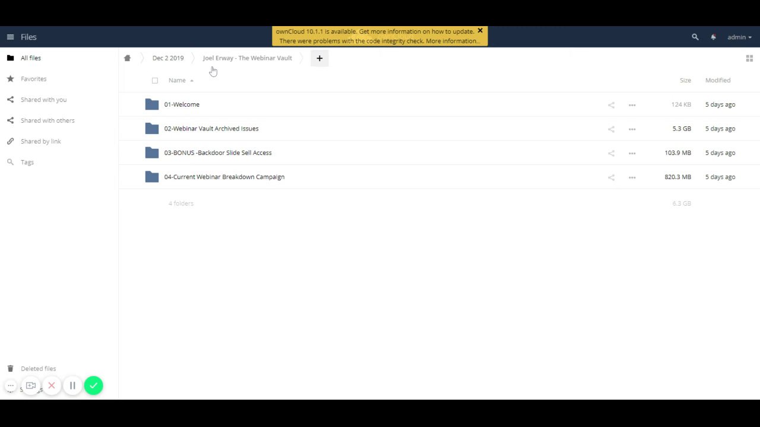Click the 04-Current Webinar Breakdown Campaign folder icon

pyautogui.click(x=152, y=177)
